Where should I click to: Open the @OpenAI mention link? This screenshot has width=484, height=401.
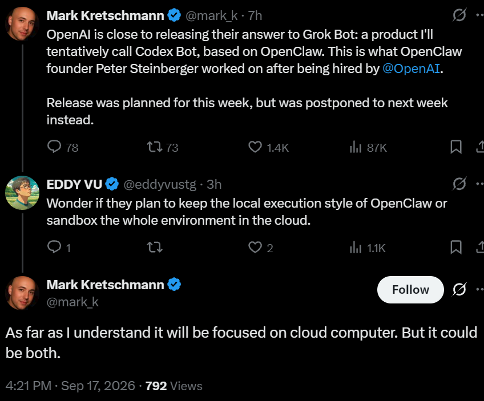tap(411, 68)
